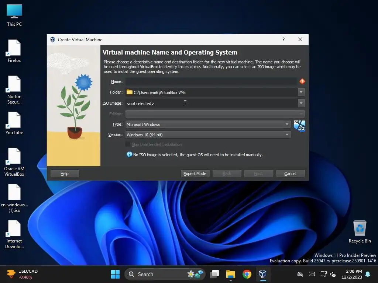Click the ISO Image not selected text field

click(x=212, y=103)
